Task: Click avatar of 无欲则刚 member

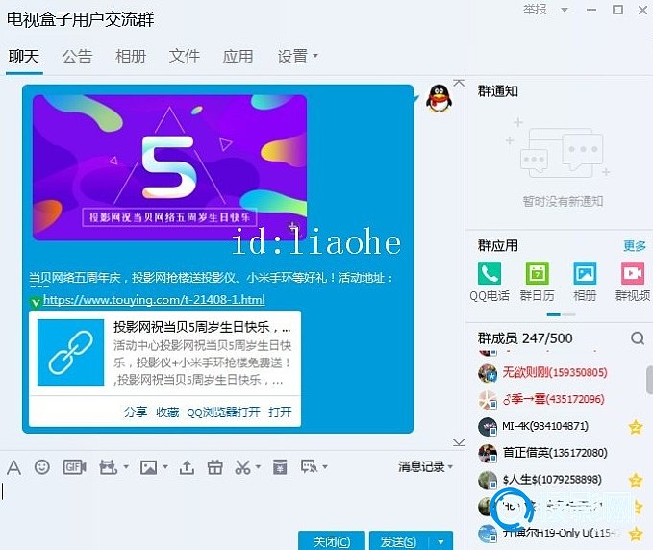Action: pyautogui.click(x=488, y=373)
